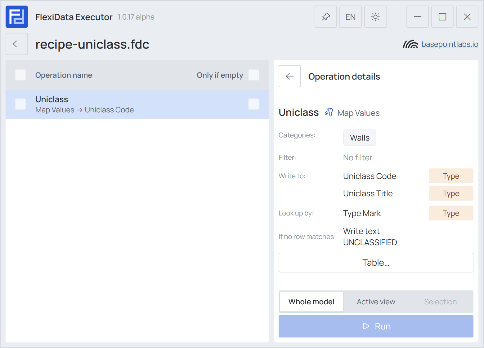Click the back arrow in Operation details
This screenshot has width=484, height=348.
click(x=290, y=76)
